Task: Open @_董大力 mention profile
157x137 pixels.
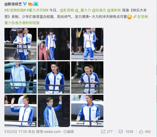Action: [x=83, y=10]
